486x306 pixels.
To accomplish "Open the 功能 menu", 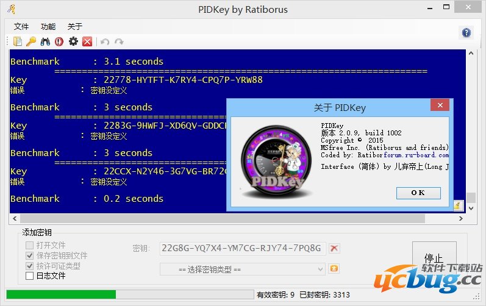I will click(x=48, y=27).
